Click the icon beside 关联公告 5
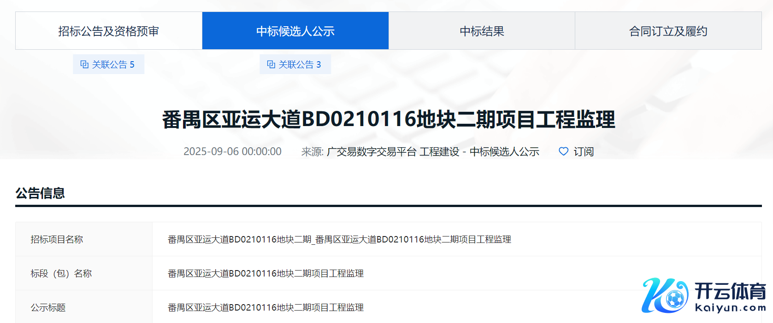 click(84, 64)
